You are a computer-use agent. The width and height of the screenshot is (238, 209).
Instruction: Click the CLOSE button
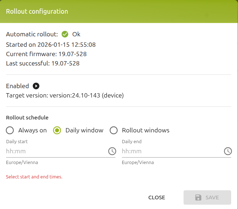coord(157,197)
